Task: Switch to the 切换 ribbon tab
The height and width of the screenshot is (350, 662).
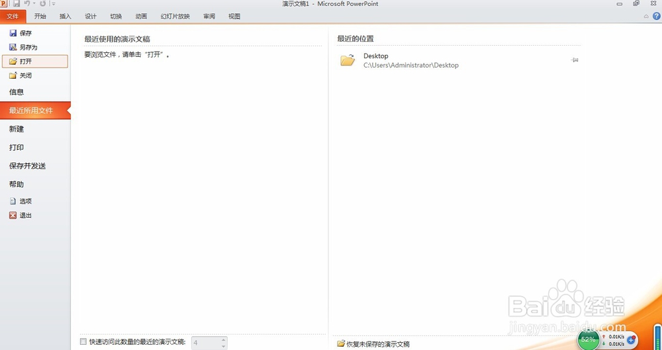Action: [116, 17]
